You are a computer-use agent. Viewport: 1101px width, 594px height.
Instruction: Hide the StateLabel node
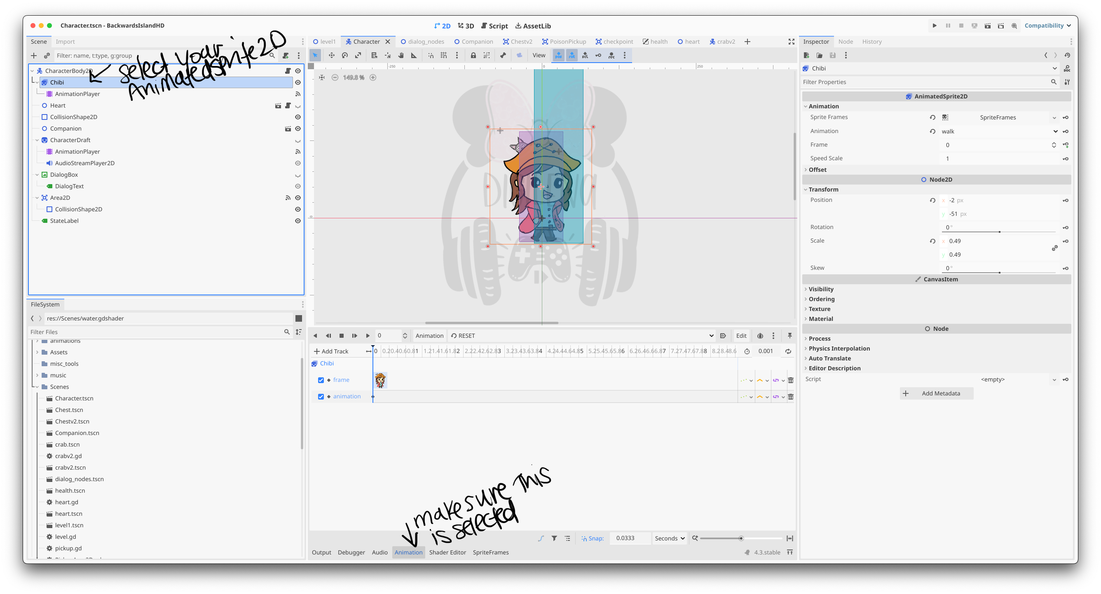pyautogui.click(x=298, y=221)
